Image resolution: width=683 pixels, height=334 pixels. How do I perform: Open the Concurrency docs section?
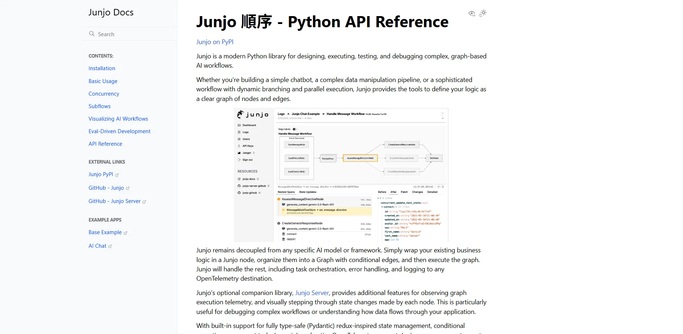[x=104, y=94]
